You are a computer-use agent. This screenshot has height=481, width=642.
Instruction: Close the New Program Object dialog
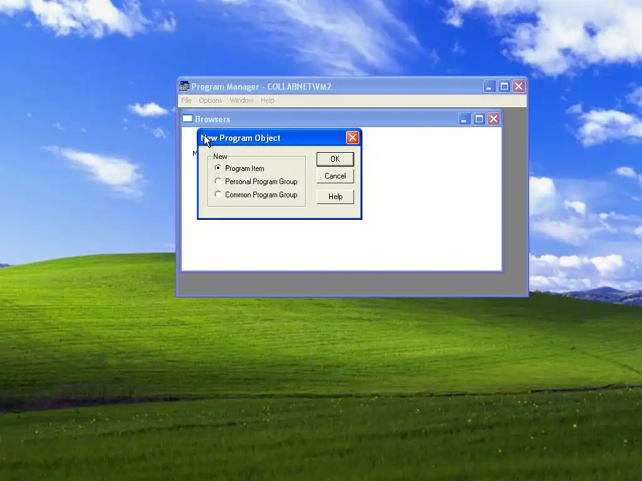point(352,137)
